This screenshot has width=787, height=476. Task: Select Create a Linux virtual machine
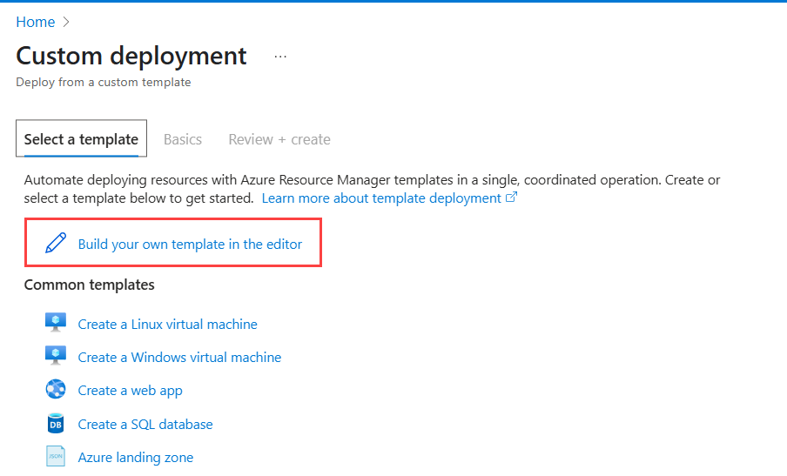(167, 324)
